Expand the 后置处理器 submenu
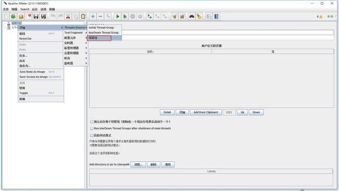Viewport: 339px width, 191px height. pyautogui.click(x=75, y=53)
